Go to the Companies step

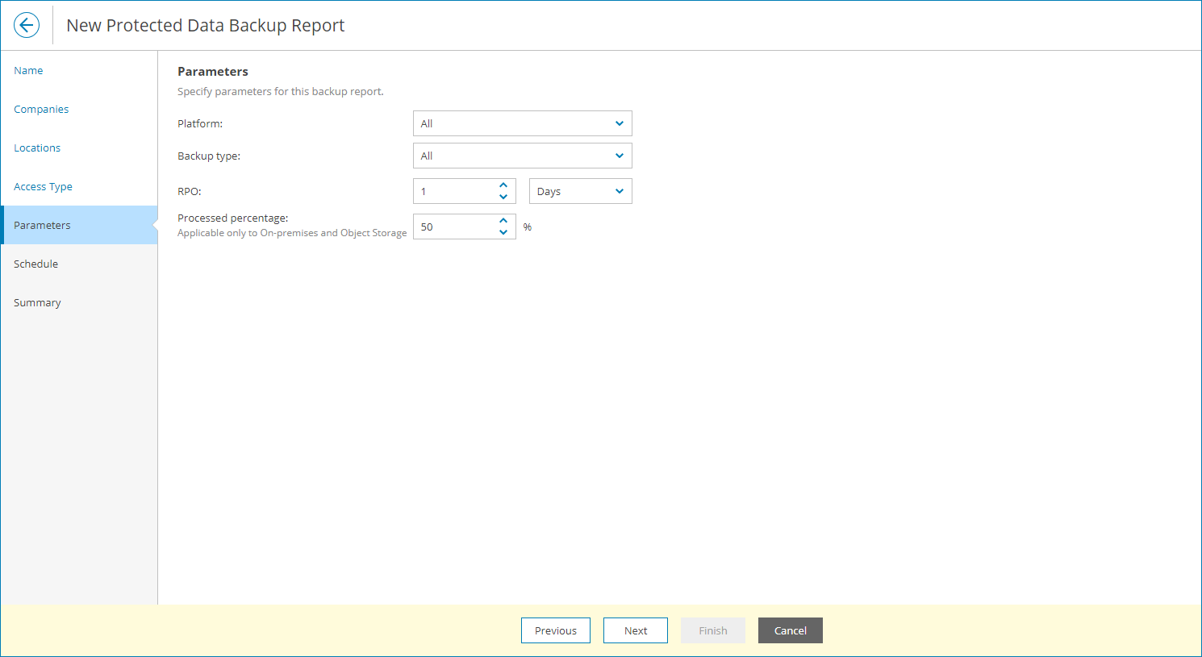[41, 109]
